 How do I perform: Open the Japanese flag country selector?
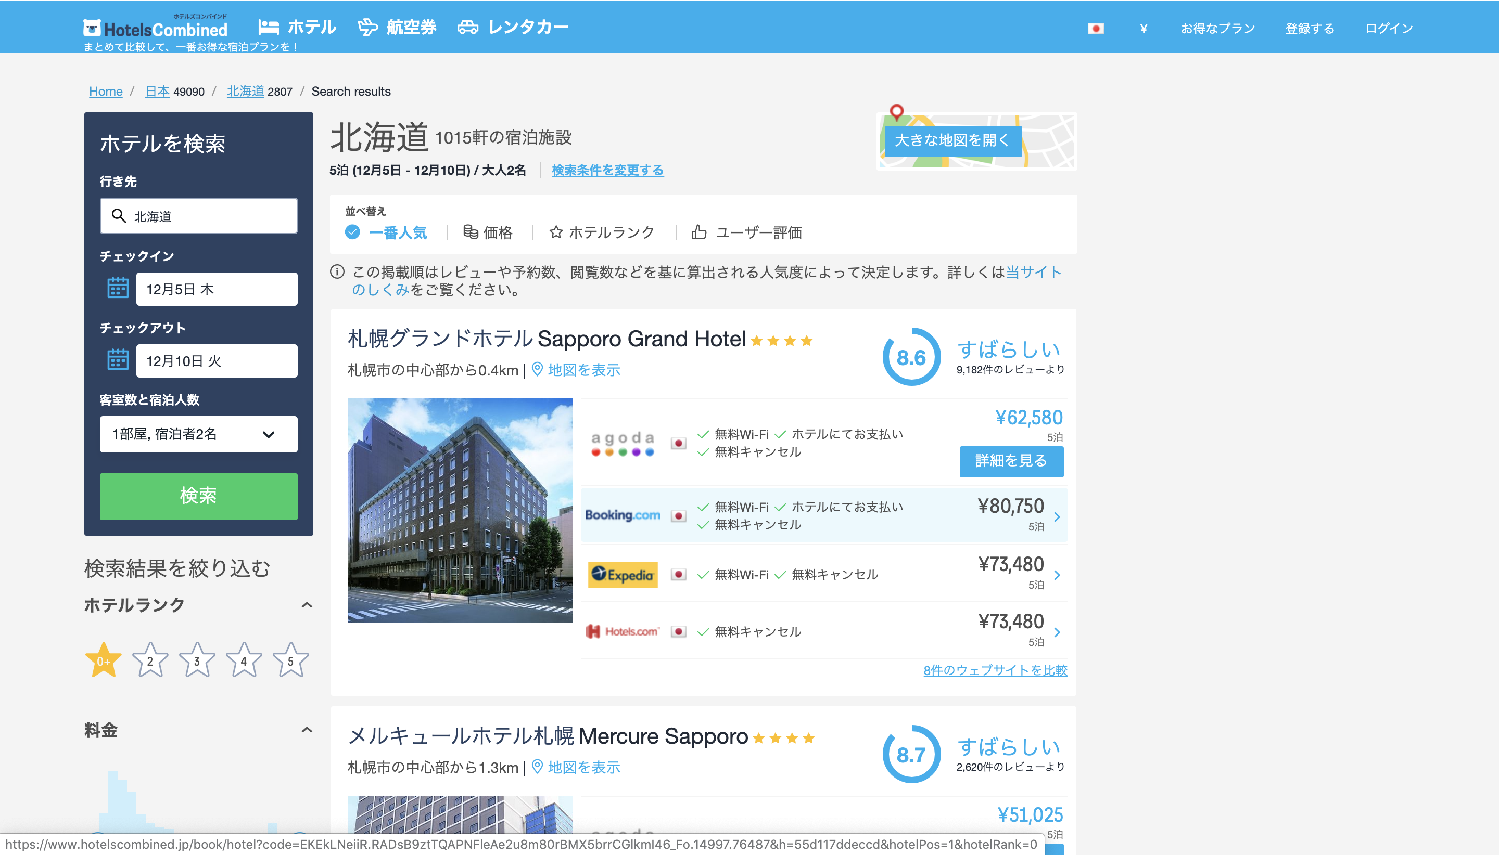(1097, 28)
